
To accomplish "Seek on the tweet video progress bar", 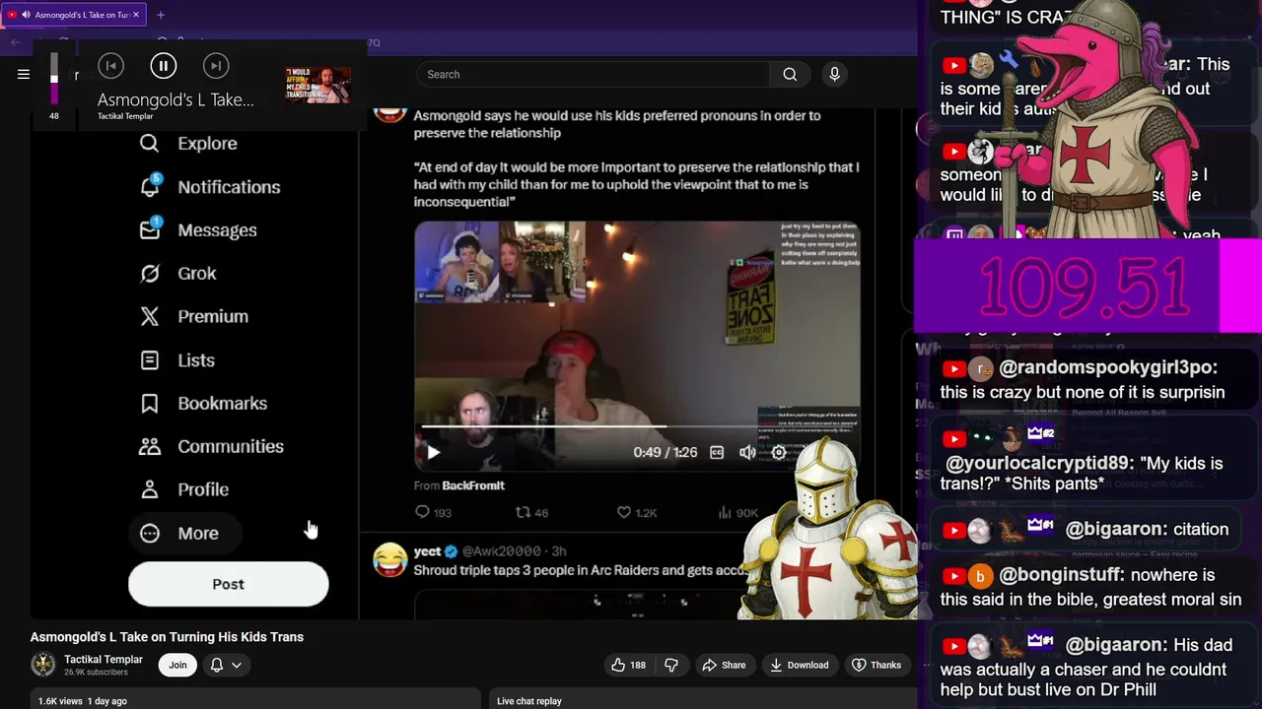I will [638, 426].
